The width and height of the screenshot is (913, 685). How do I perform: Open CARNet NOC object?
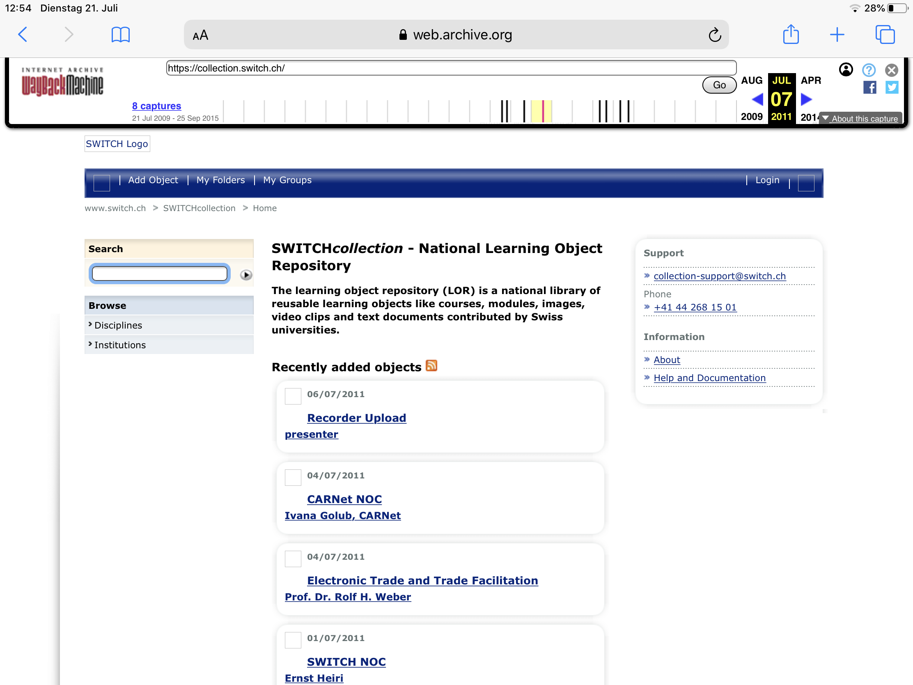click(344, 499)
